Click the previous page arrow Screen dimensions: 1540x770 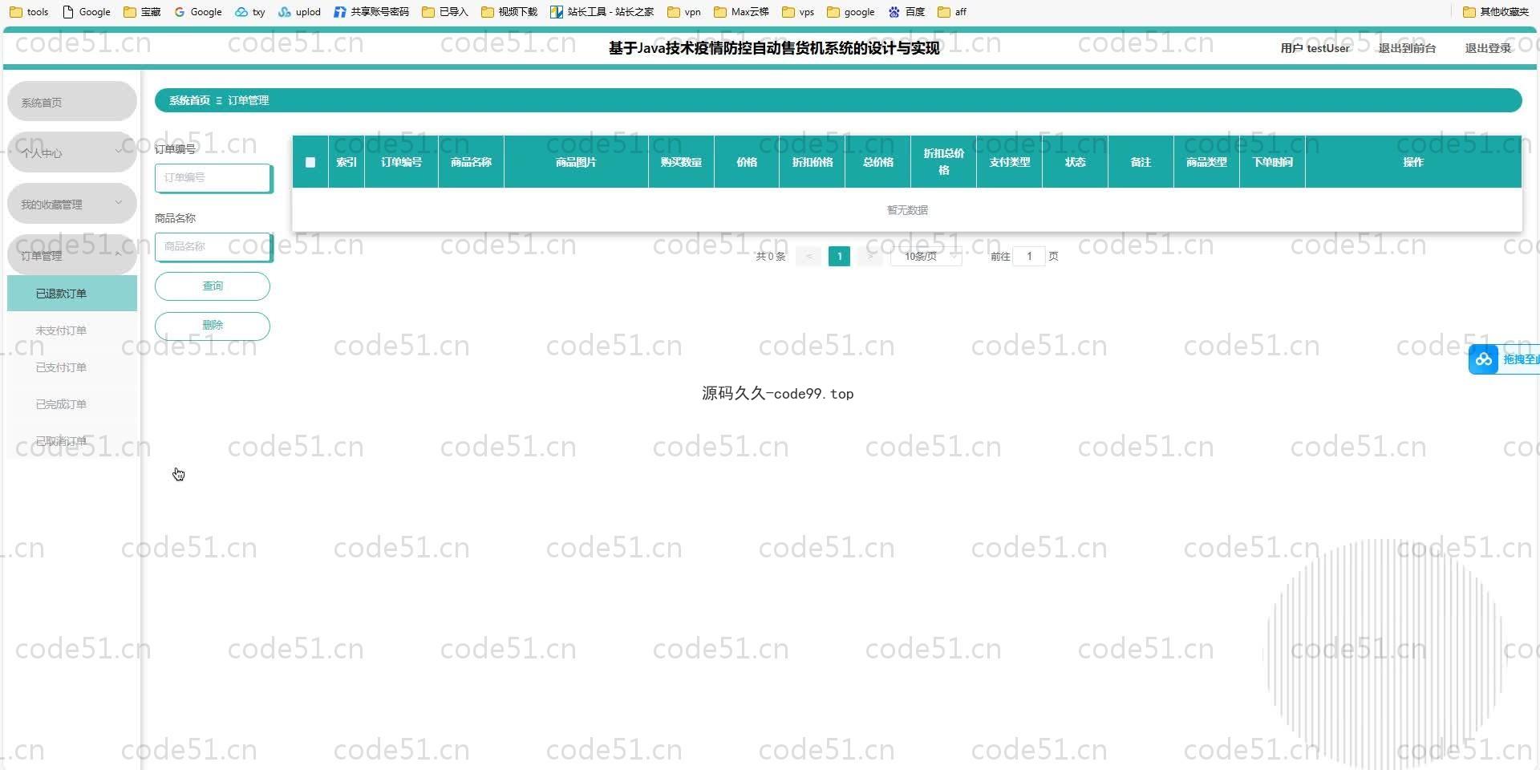[x=808, y=256]
